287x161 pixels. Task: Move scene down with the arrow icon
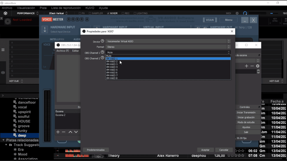click(76, 132)
